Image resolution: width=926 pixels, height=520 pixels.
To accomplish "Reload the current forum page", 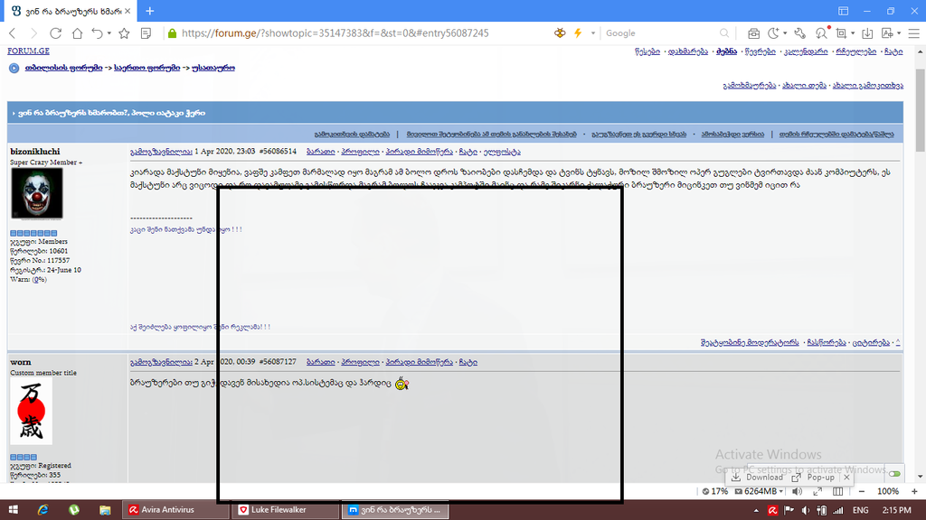I will click(55, 33).
